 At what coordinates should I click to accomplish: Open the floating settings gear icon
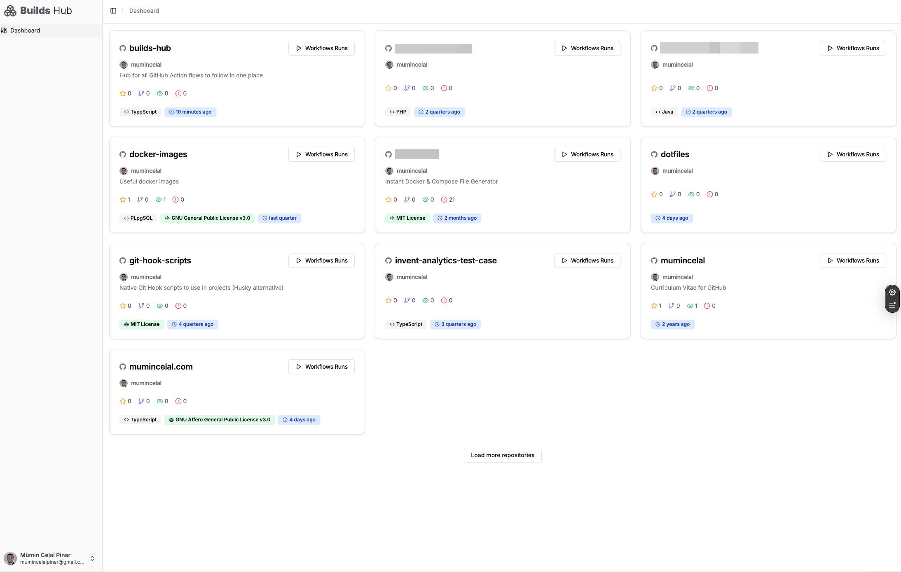click(x=892, y=292)
